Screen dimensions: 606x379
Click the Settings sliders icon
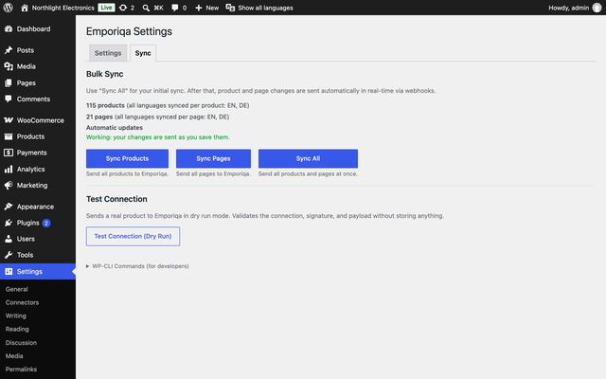click(x=9, y=272)
